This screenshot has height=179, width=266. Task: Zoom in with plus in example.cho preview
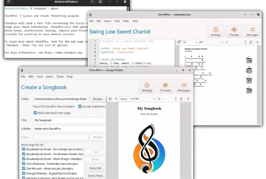pyautogui.click(x=226, y=42)
